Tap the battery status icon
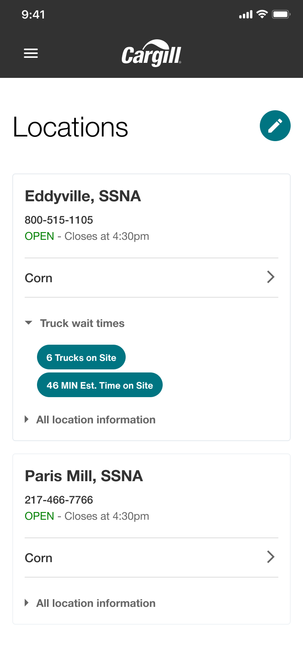This screenshot has height=657, width=303. 281,15
